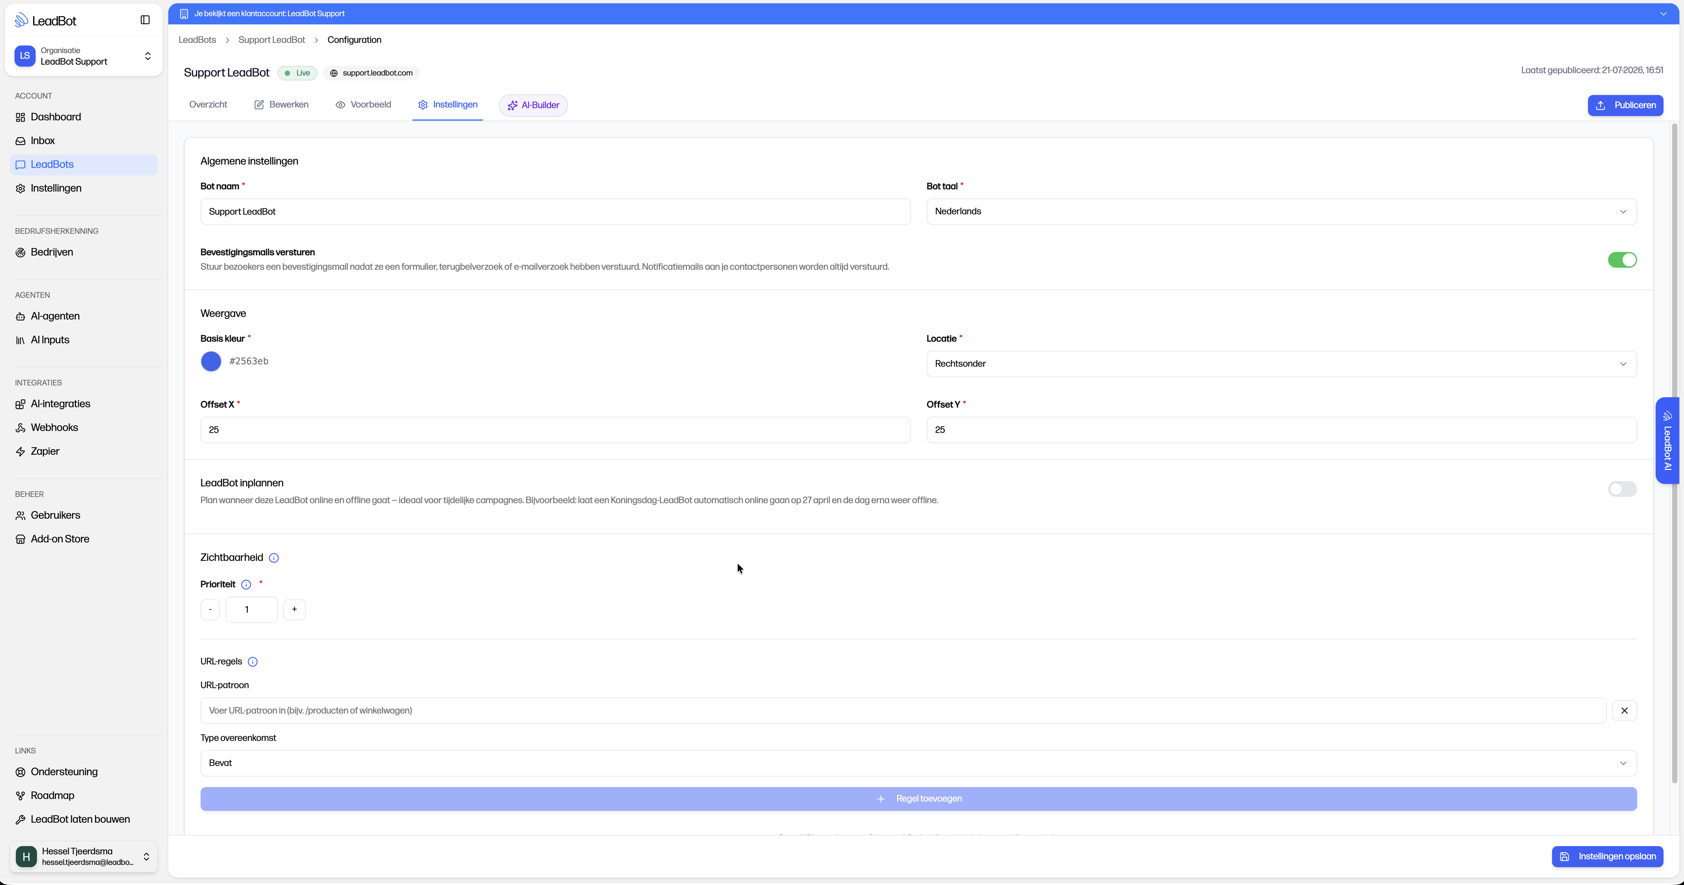This screenshot has width=1684, height=885.
Task: Enable the LeadBot inplannen toggle
Action: pyautogui.click(x=1622, y=489)
